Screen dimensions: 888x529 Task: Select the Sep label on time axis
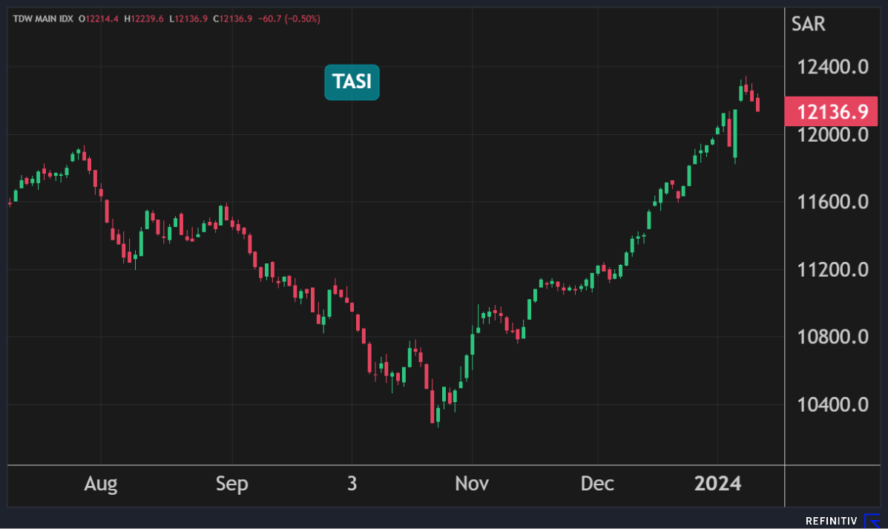(x=231, y=484)
